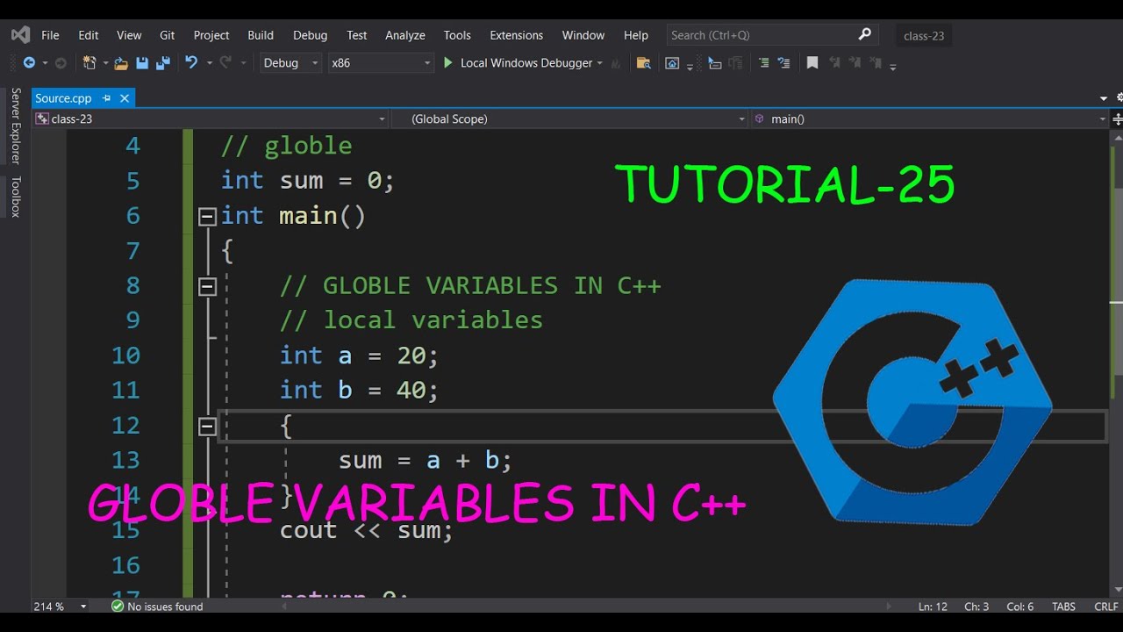The height and width of the screenshot is (632, 1123).
Task: Open the Edit menu
Action: pyautogui.click(x=88, y=35)
